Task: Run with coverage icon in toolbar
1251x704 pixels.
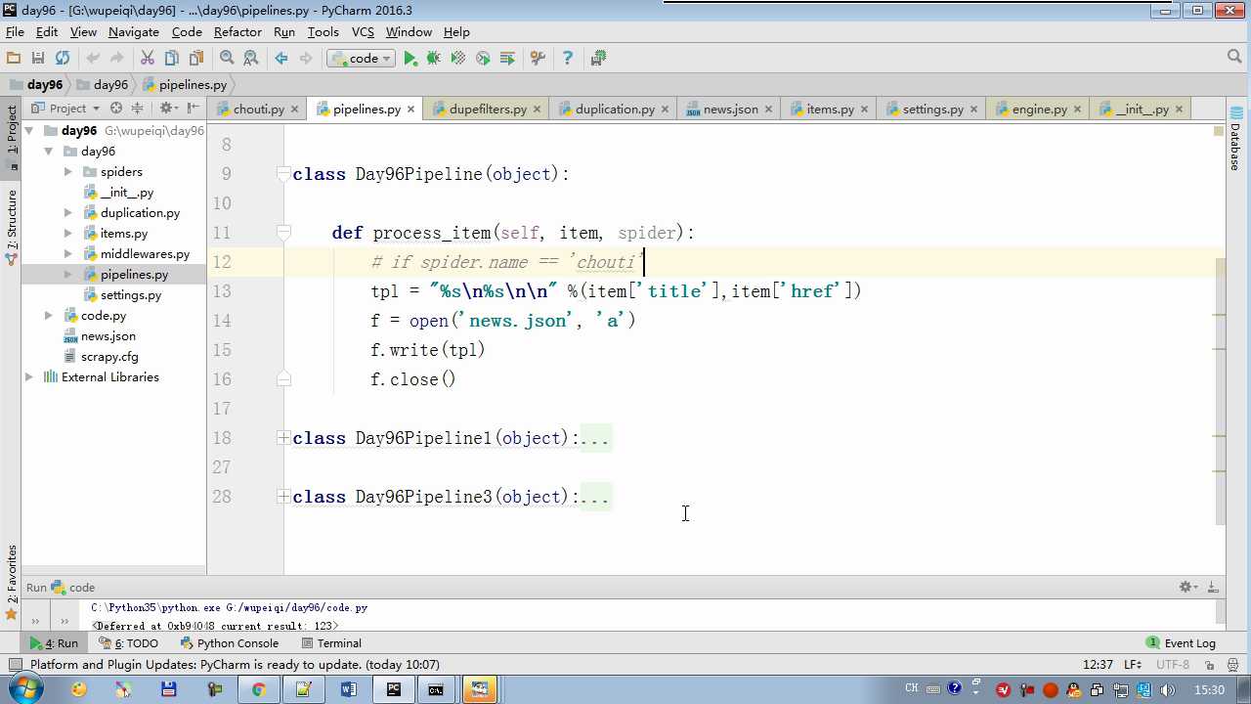Action: [458, 59]
